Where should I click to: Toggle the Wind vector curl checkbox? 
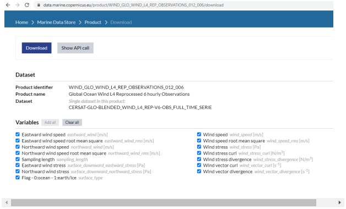point(199,165)
